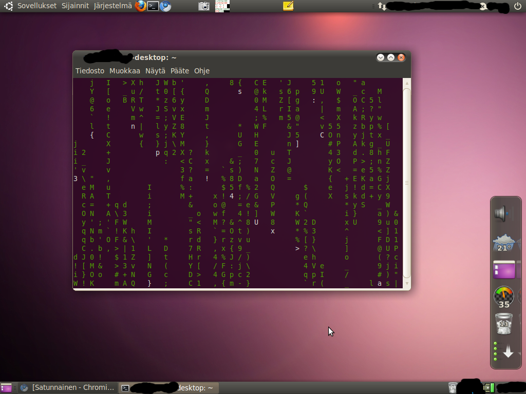Launch terminal from top panel launcher
Viewport: 526px width, 394px height.
153,6
